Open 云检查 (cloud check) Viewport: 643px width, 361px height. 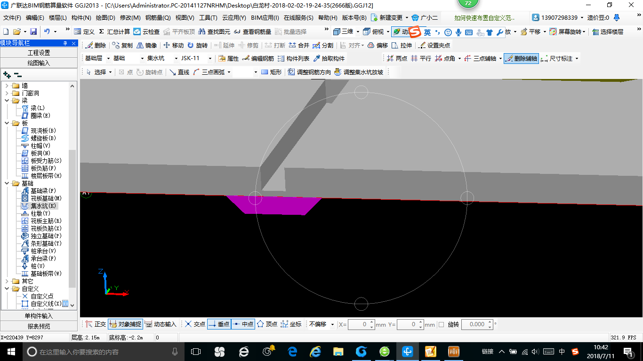[x=147, y=31]
